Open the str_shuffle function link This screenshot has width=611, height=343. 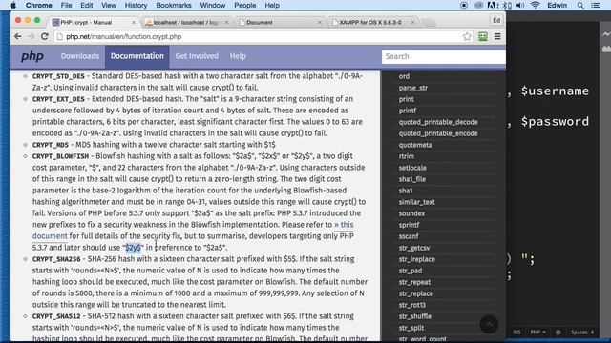(x=414, y=316)
